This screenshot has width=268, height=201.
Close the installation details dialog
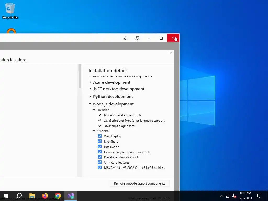click(x=171, y=53)
